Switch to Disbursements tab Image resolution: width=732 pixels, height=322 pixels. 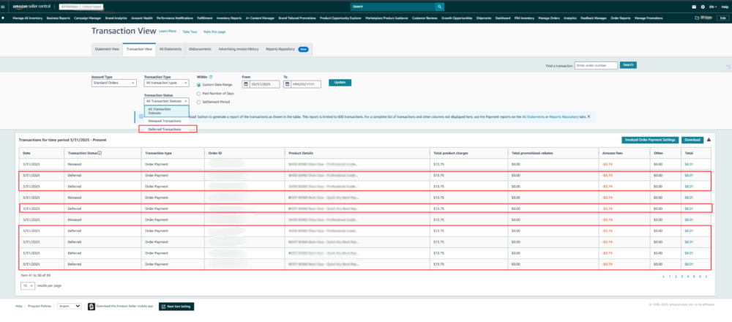tap(200, 49)
